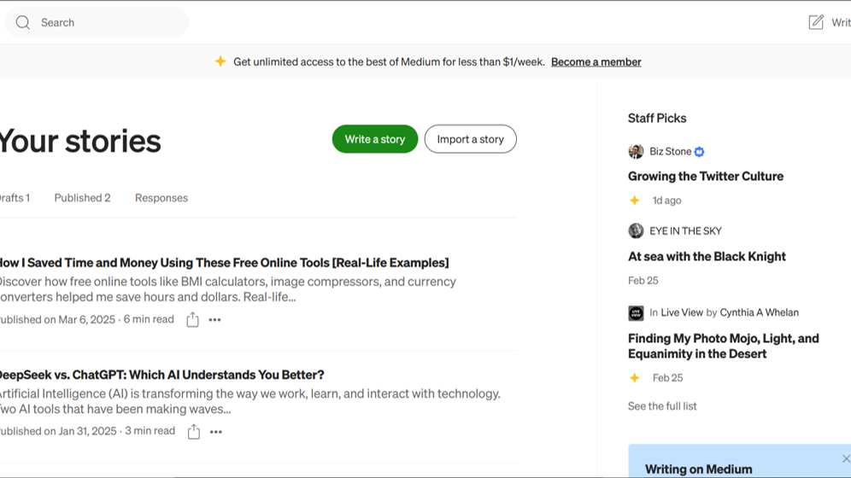Click member-only star beside 1d ago
851x478 pixels.
635,201
